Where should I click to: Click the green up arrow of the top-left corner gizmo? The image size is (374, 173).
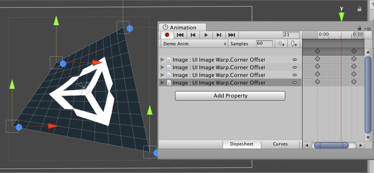coord(56,21)
